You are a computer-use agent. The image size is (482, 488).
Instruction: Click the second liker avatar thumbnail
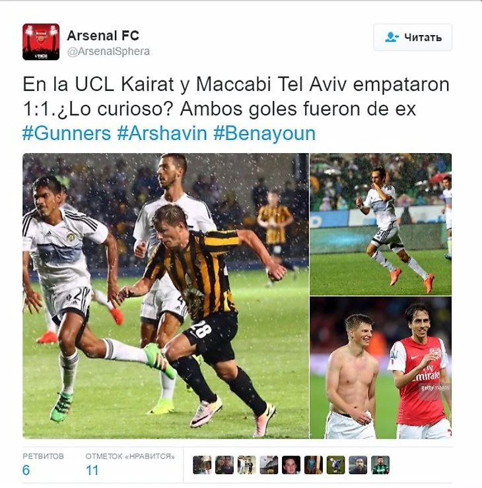(224, 465)
